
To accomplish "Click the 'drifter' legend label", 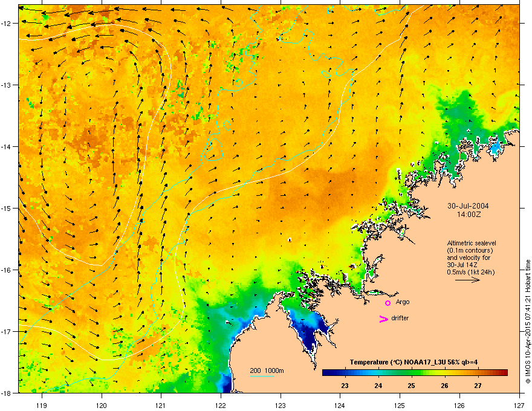I will (x=400, y=318).
